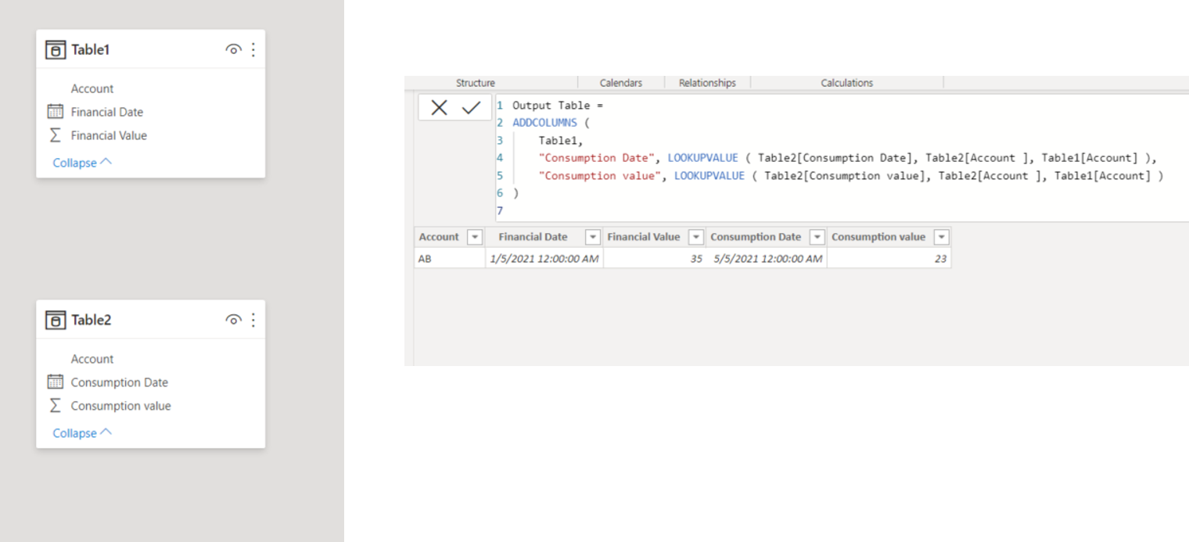This screenshot has width=1189, height=542.
Task: Select the Account field in Table2
Action: point(92,359)
